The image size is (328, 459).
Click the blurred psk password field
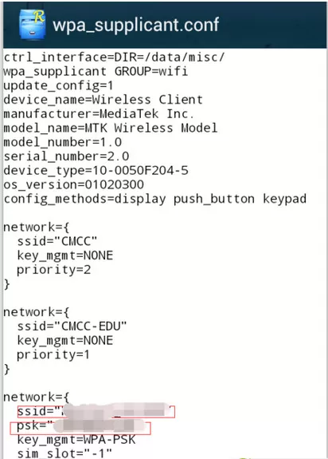point(80,428)
